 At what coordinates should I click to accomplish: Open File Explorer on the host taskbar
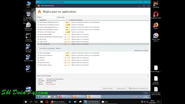[42, 102]
